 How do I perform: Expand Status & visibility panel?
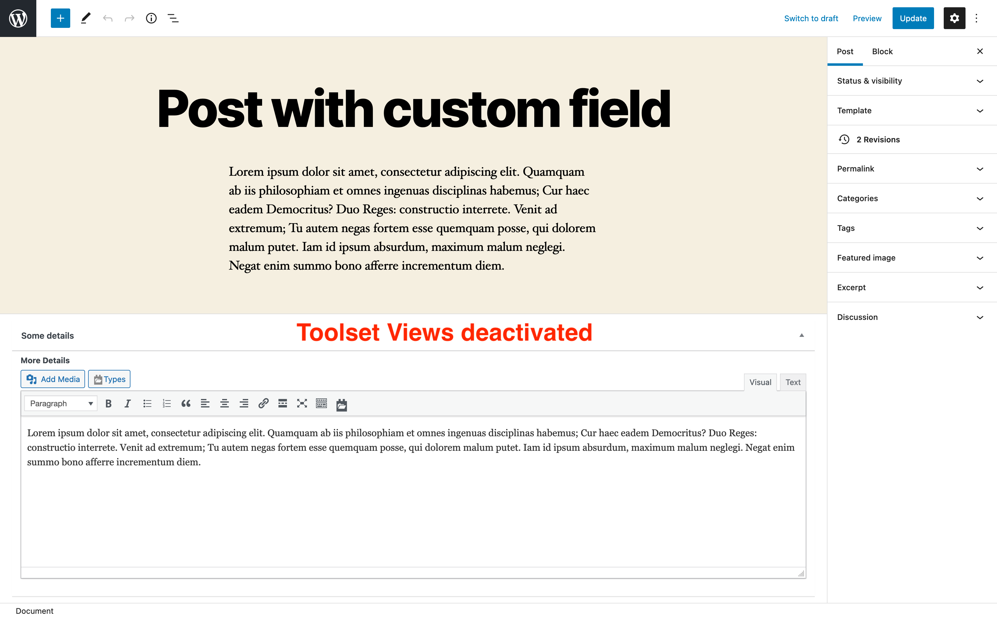[x=912, y=81]
